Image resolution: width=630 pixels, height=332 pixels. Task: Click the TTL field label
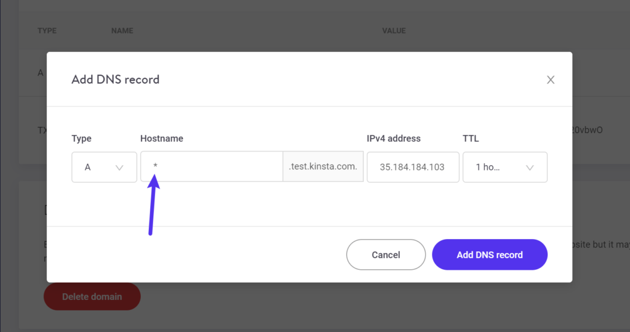(471, 139)
